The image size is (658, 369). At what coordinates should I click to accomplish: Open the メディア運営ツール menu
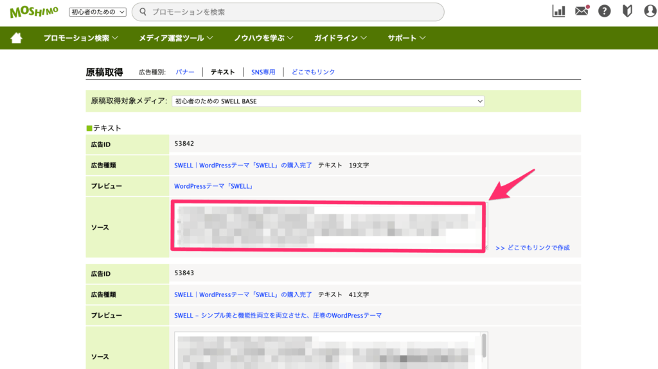(x=175, y=38)
